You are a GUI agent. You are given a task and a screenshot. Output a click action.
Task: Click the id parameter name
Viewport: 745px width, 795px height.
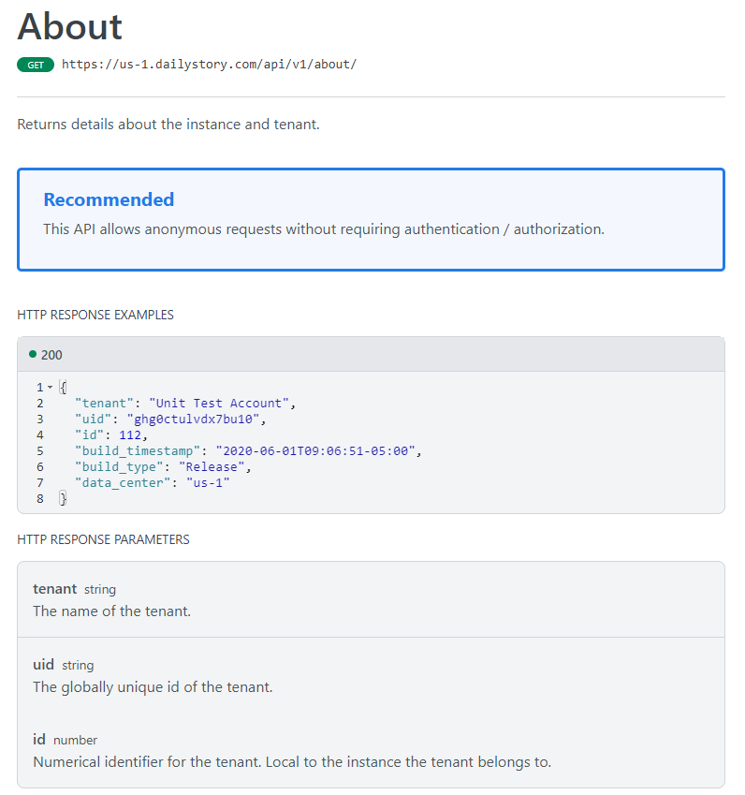point(39,740)
